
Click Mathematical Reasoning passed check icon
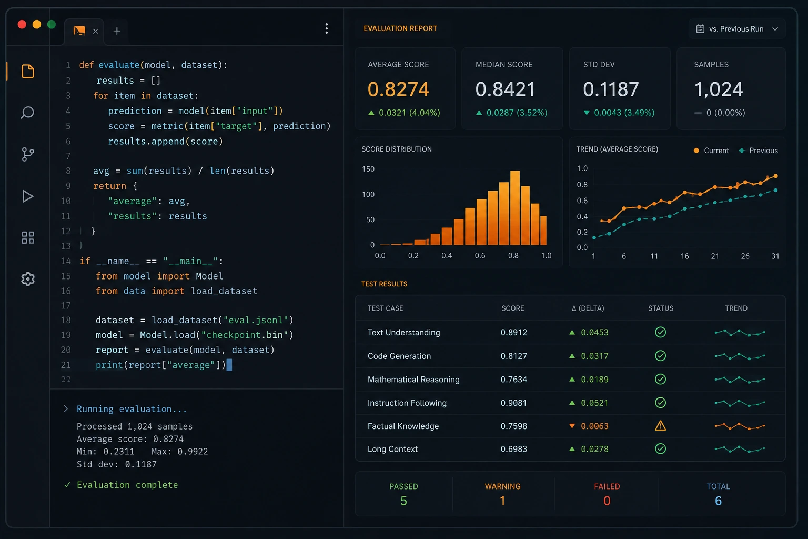(x=661, y=379)
